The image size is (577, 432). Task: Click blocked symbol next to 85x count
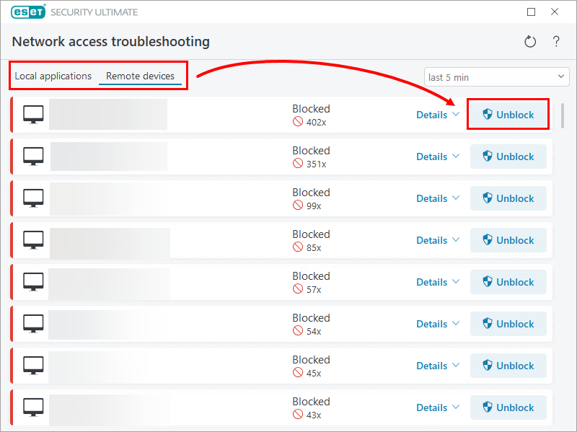pos(297,247)
